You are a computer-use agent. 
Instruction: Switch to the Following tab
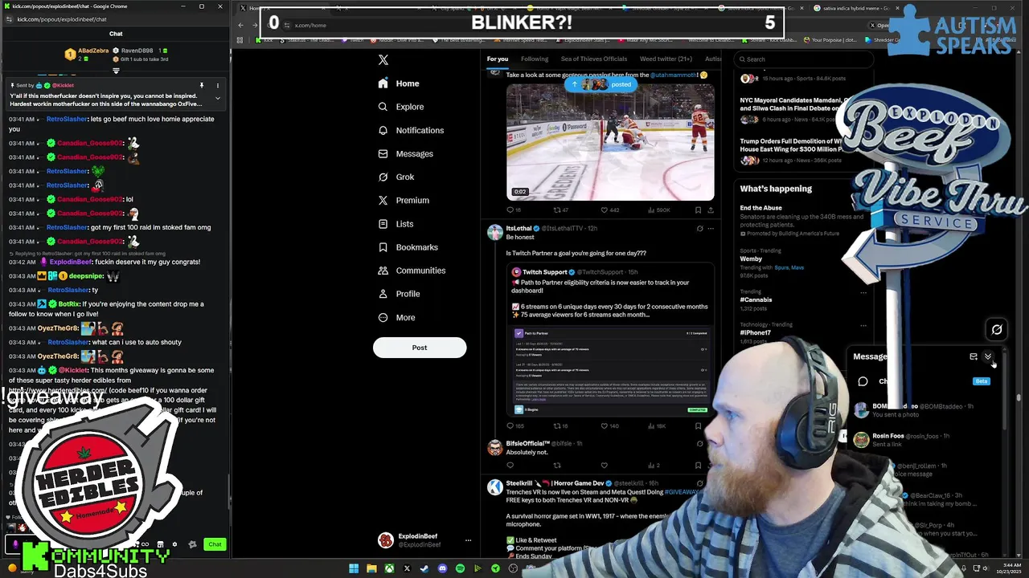click(x=535, y=59)
